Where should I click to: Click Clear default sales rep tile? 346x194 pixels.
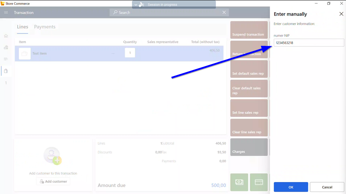(x=249, y=89)
